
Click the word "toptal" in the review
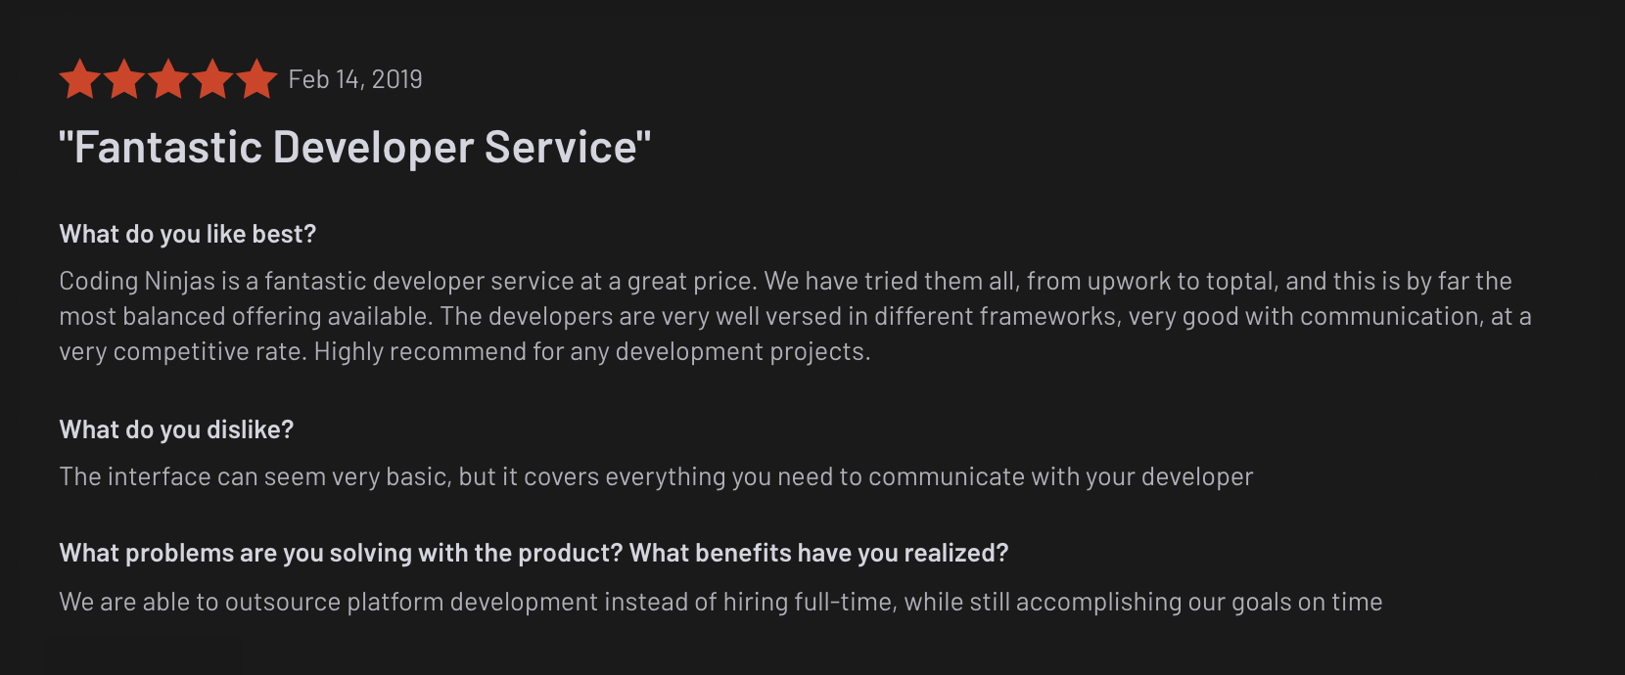coord(1240,282)
